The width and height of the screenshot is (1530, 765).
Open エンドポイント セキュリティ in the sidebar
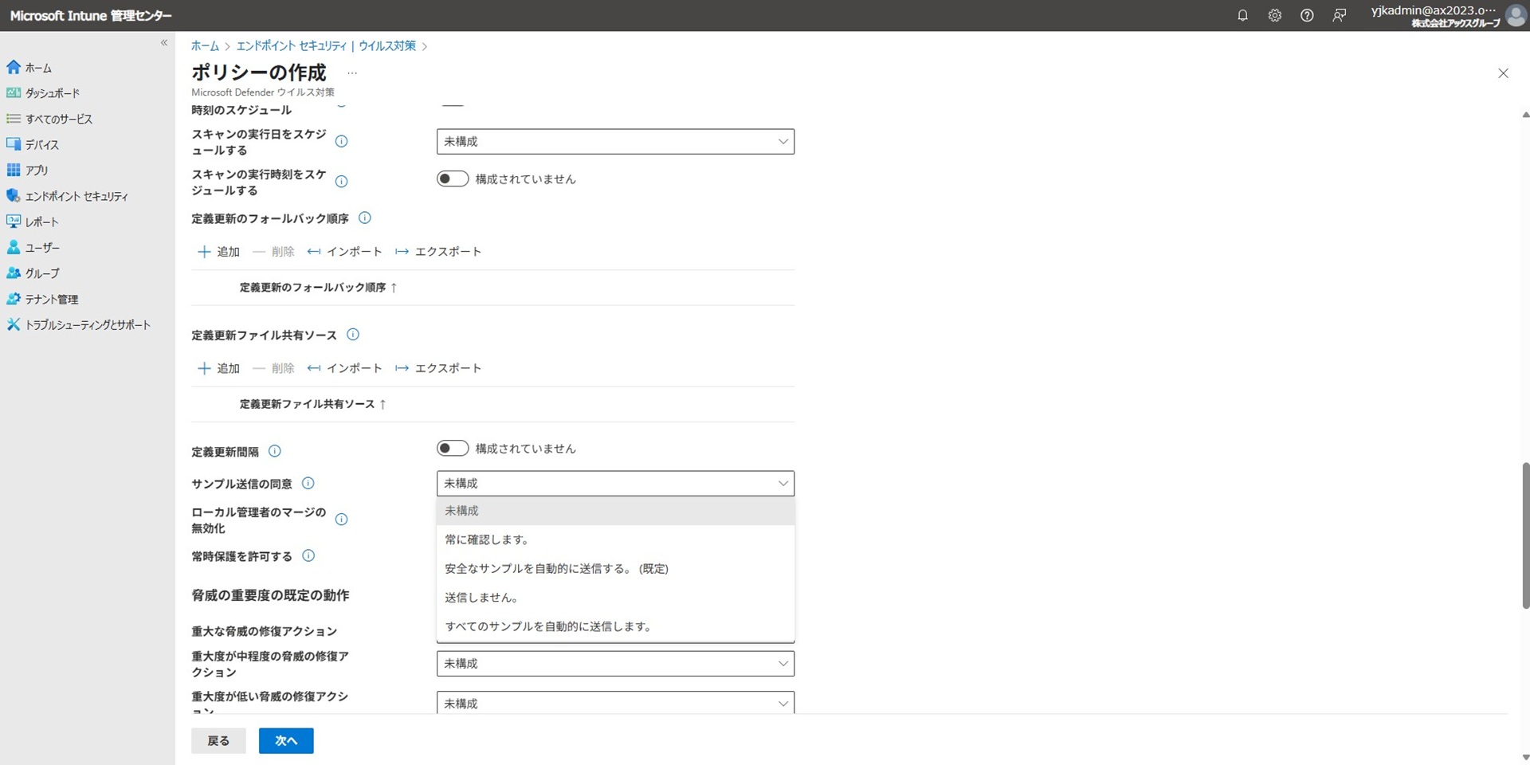coord(76,196)
